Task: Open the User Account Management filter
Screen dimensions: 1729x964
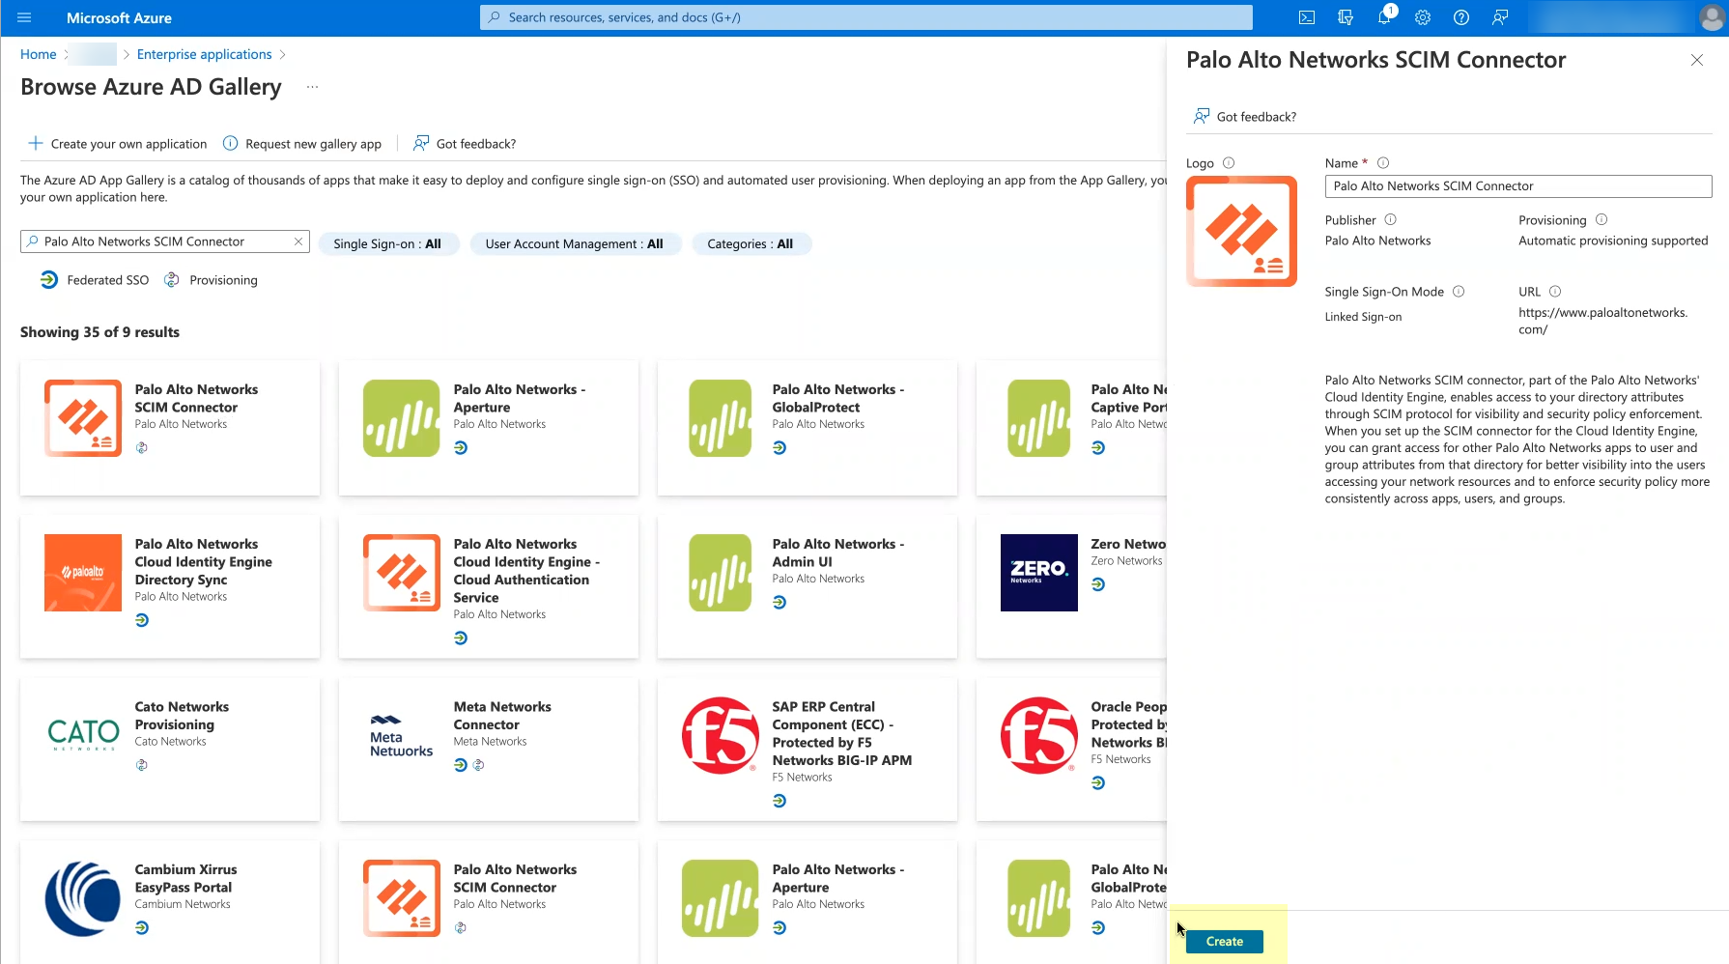Action: [575, 244]
